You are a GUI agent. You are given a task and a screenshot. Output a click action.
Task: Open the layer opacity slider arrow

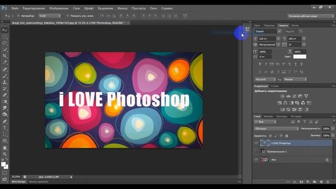[332, 129]
